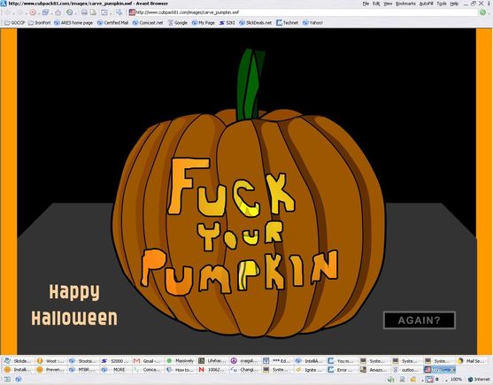
Task: Click the popup blocker icon in status bar
Action: pyautogui.click(x=429, y=380)
